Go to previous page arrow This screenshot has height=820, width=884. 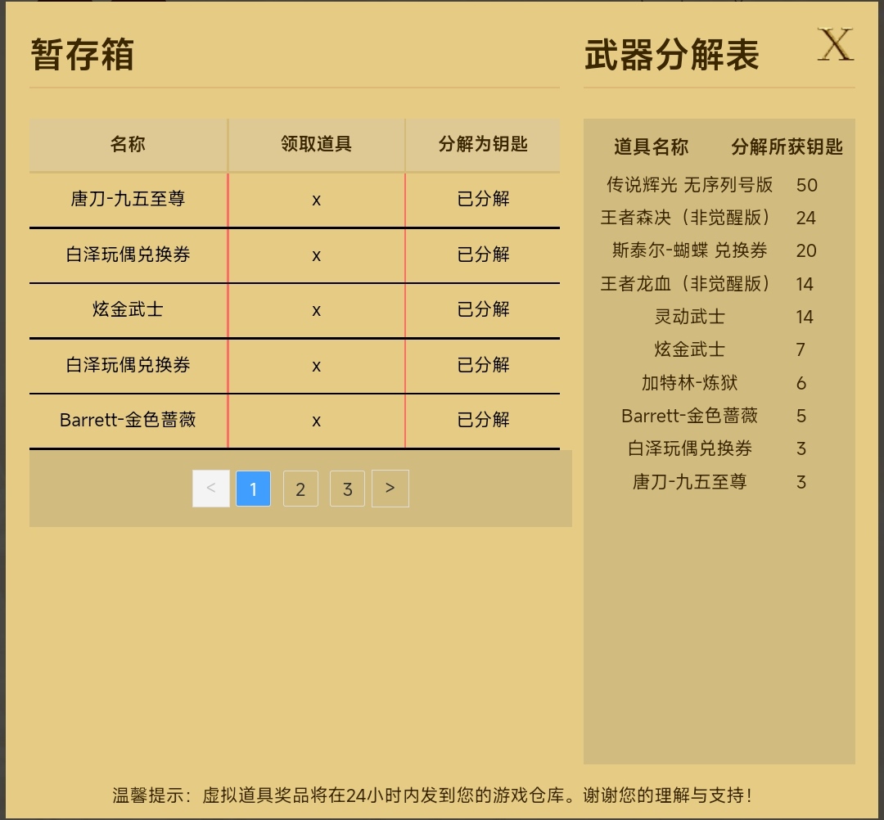coord(211,489)
